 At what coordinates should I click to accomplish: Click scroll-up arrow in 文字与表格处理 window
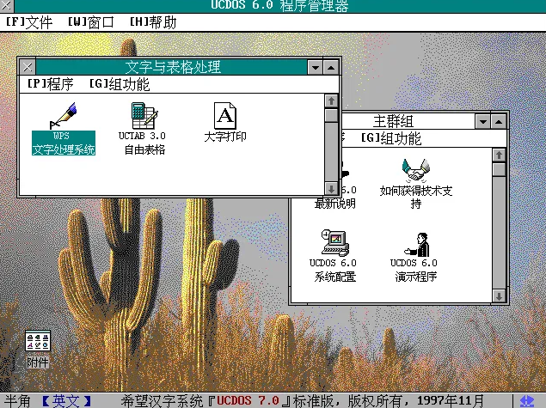pos(331,100)
